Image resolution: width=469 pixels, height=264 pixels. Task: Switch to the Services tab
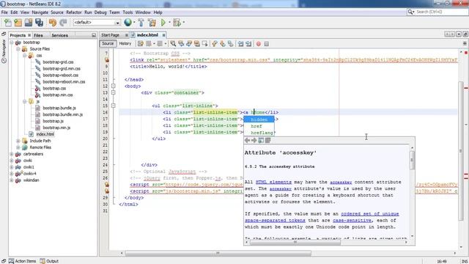click(x=60, y=35)
